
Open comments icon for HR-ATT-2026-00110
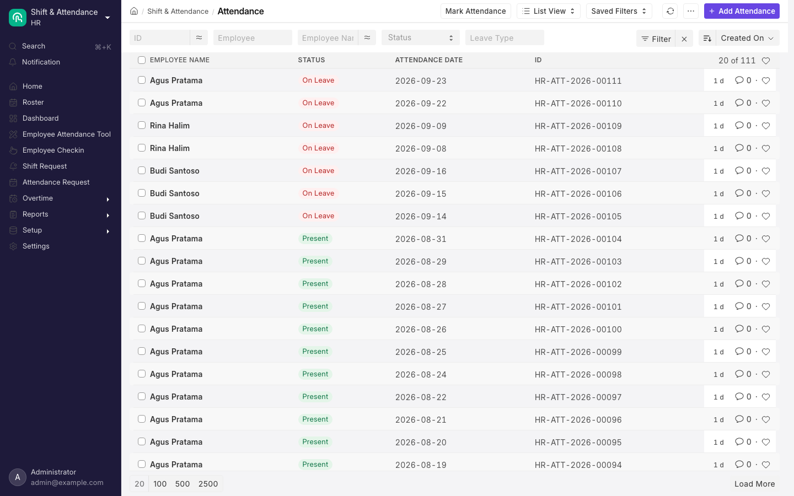(x=739, y=103)
